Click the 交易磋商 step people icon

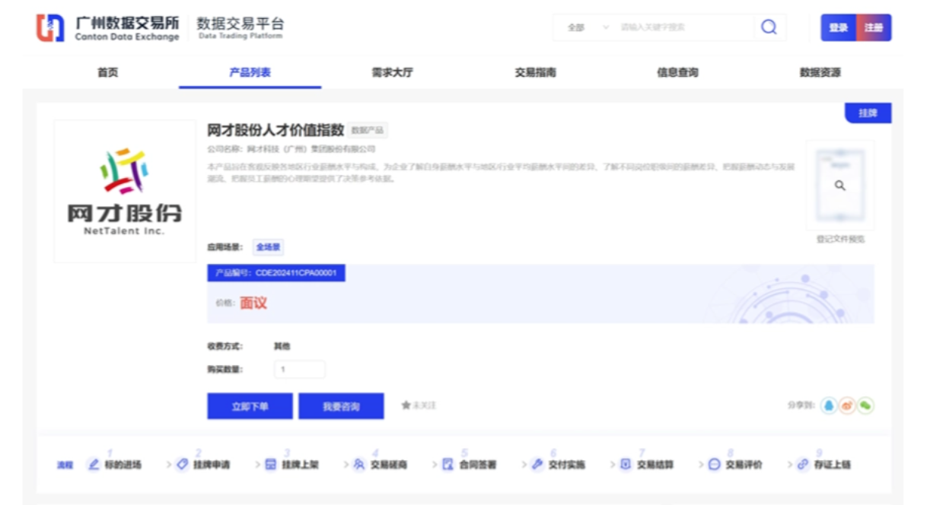tap(359, 464)
